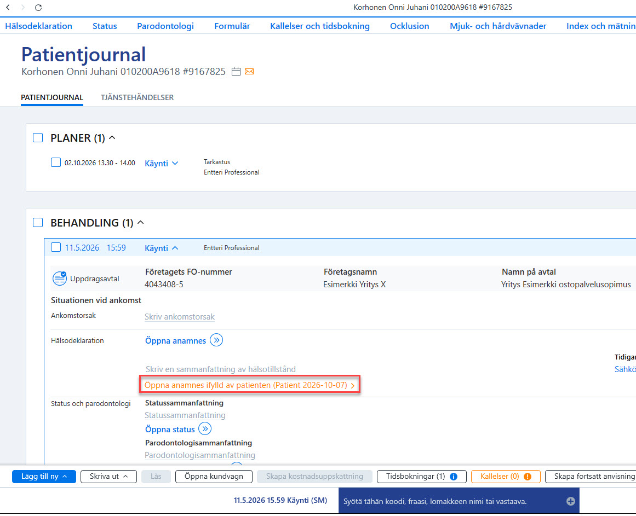
Task: Click the Kallelser (0) button
Action: [506, 477]
